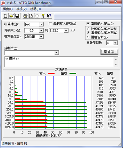Click the read value 16248
The height and width of the screenshot is (148, 123).
(112, 99)
